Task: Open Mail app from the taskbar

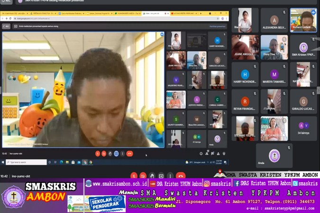Action: (x=79, y=162)
